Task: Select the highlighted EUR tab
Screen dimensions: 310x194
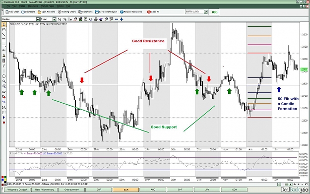Action: click(x=126, y=190)
